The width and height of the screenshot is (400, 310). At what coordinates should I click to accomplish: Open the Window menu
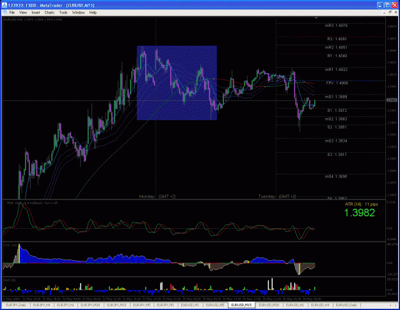point(78,13)
